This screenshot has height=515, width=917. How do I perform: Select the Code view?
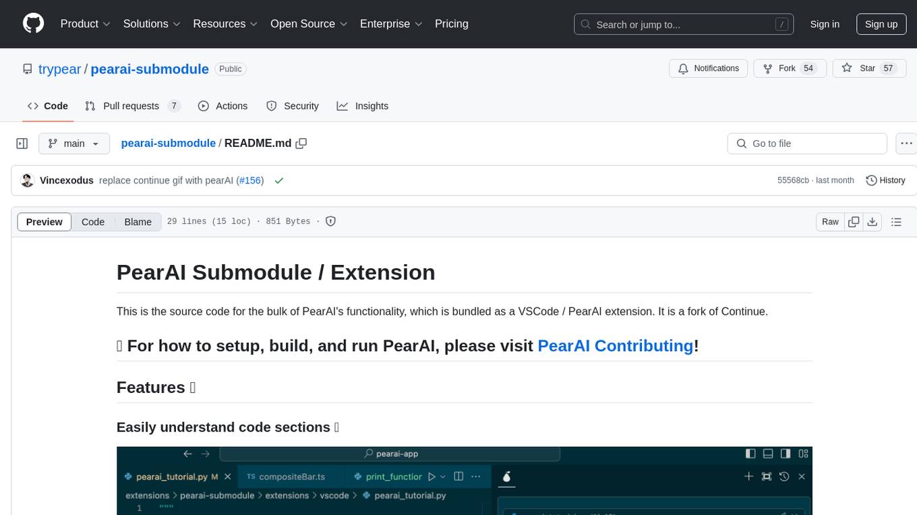click(x=93, y=222)
